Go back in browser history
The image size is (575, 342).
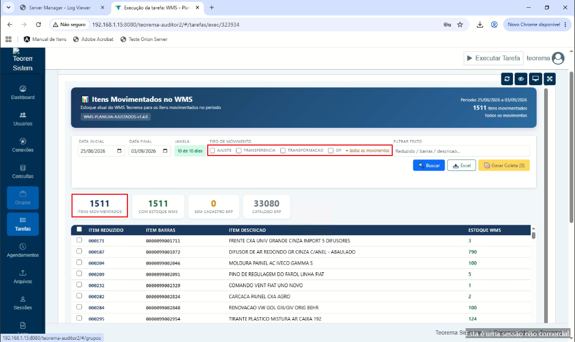pos(10,24)
